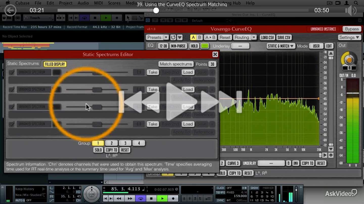Toggle the Hold button in CurveEQ
The height and width of the screenshot is (204, 364).
point(194,46)
